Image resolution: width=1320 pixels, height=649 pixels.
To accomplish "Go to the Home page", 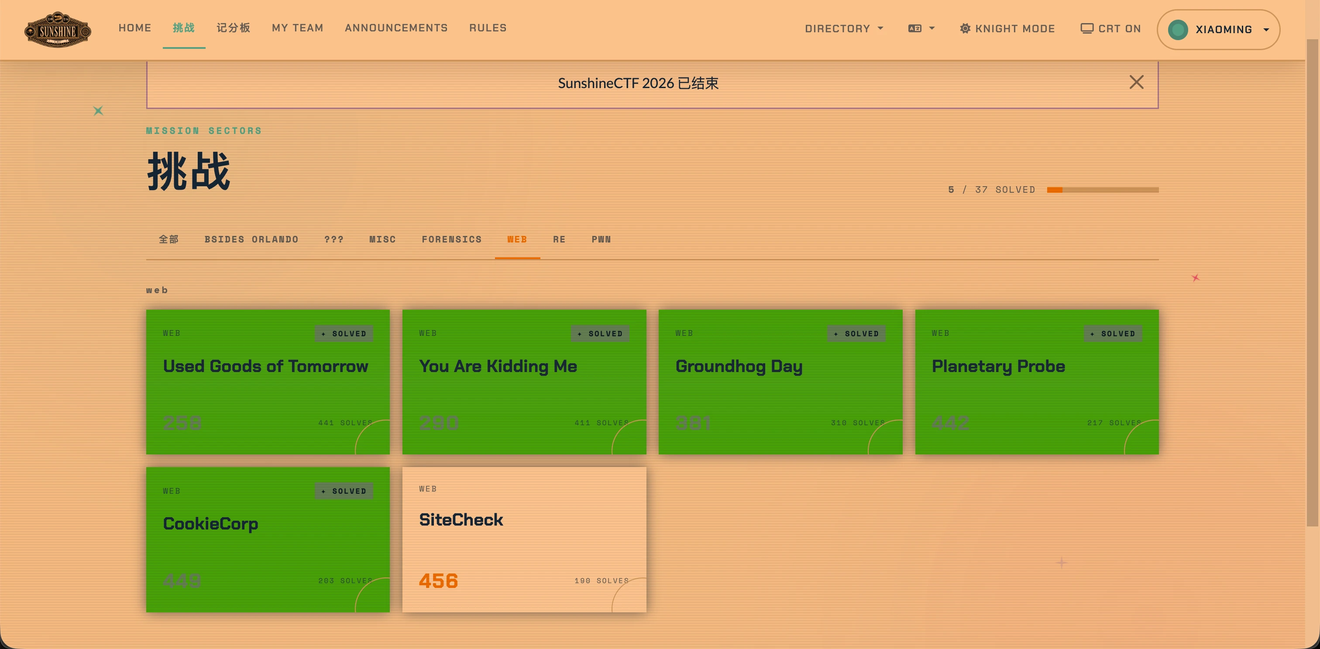I will pyautogui.click(x=135, y=27).
